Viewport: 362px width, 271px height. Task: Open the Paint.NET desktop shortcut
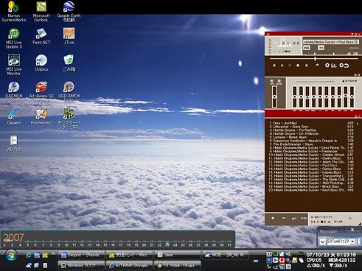point(41,36)
